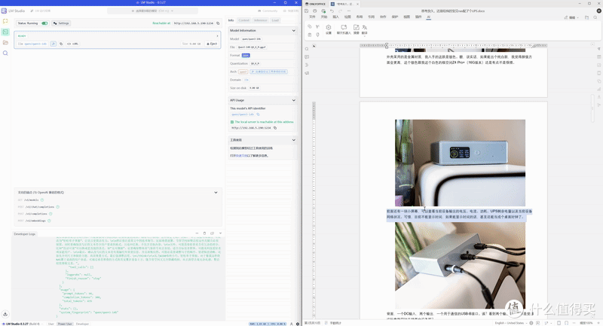Switch to the open docx document tab
Viewport: 603px width, 326px height.
tap(344, 4)
